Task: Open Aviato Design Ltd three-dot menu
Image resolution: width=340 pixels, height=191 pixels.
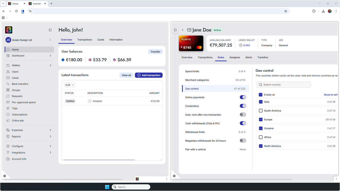Action: pos(50,40)
